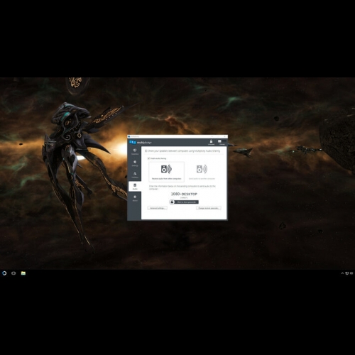Select Receive audio from other computers option
Viewport: 355px width, 355px height.
tap(166, 172)
